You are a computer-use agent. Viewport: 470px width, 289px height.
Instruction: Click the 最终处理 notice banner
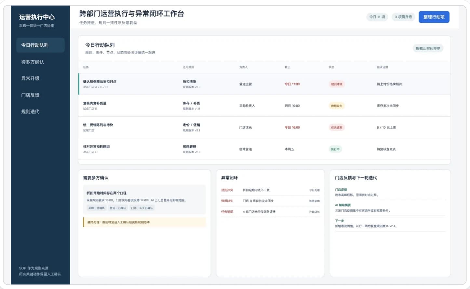coord(144,222)
